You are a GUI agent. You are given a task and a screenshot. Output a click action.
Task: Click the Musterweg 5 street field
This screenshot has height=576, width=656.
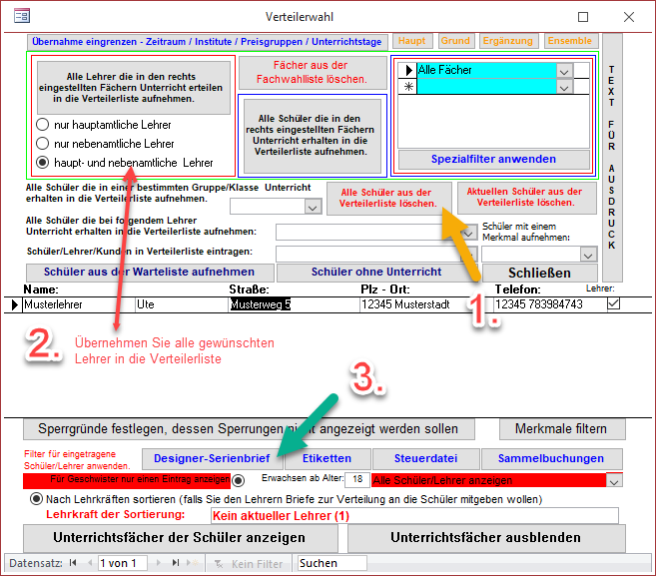294,304
